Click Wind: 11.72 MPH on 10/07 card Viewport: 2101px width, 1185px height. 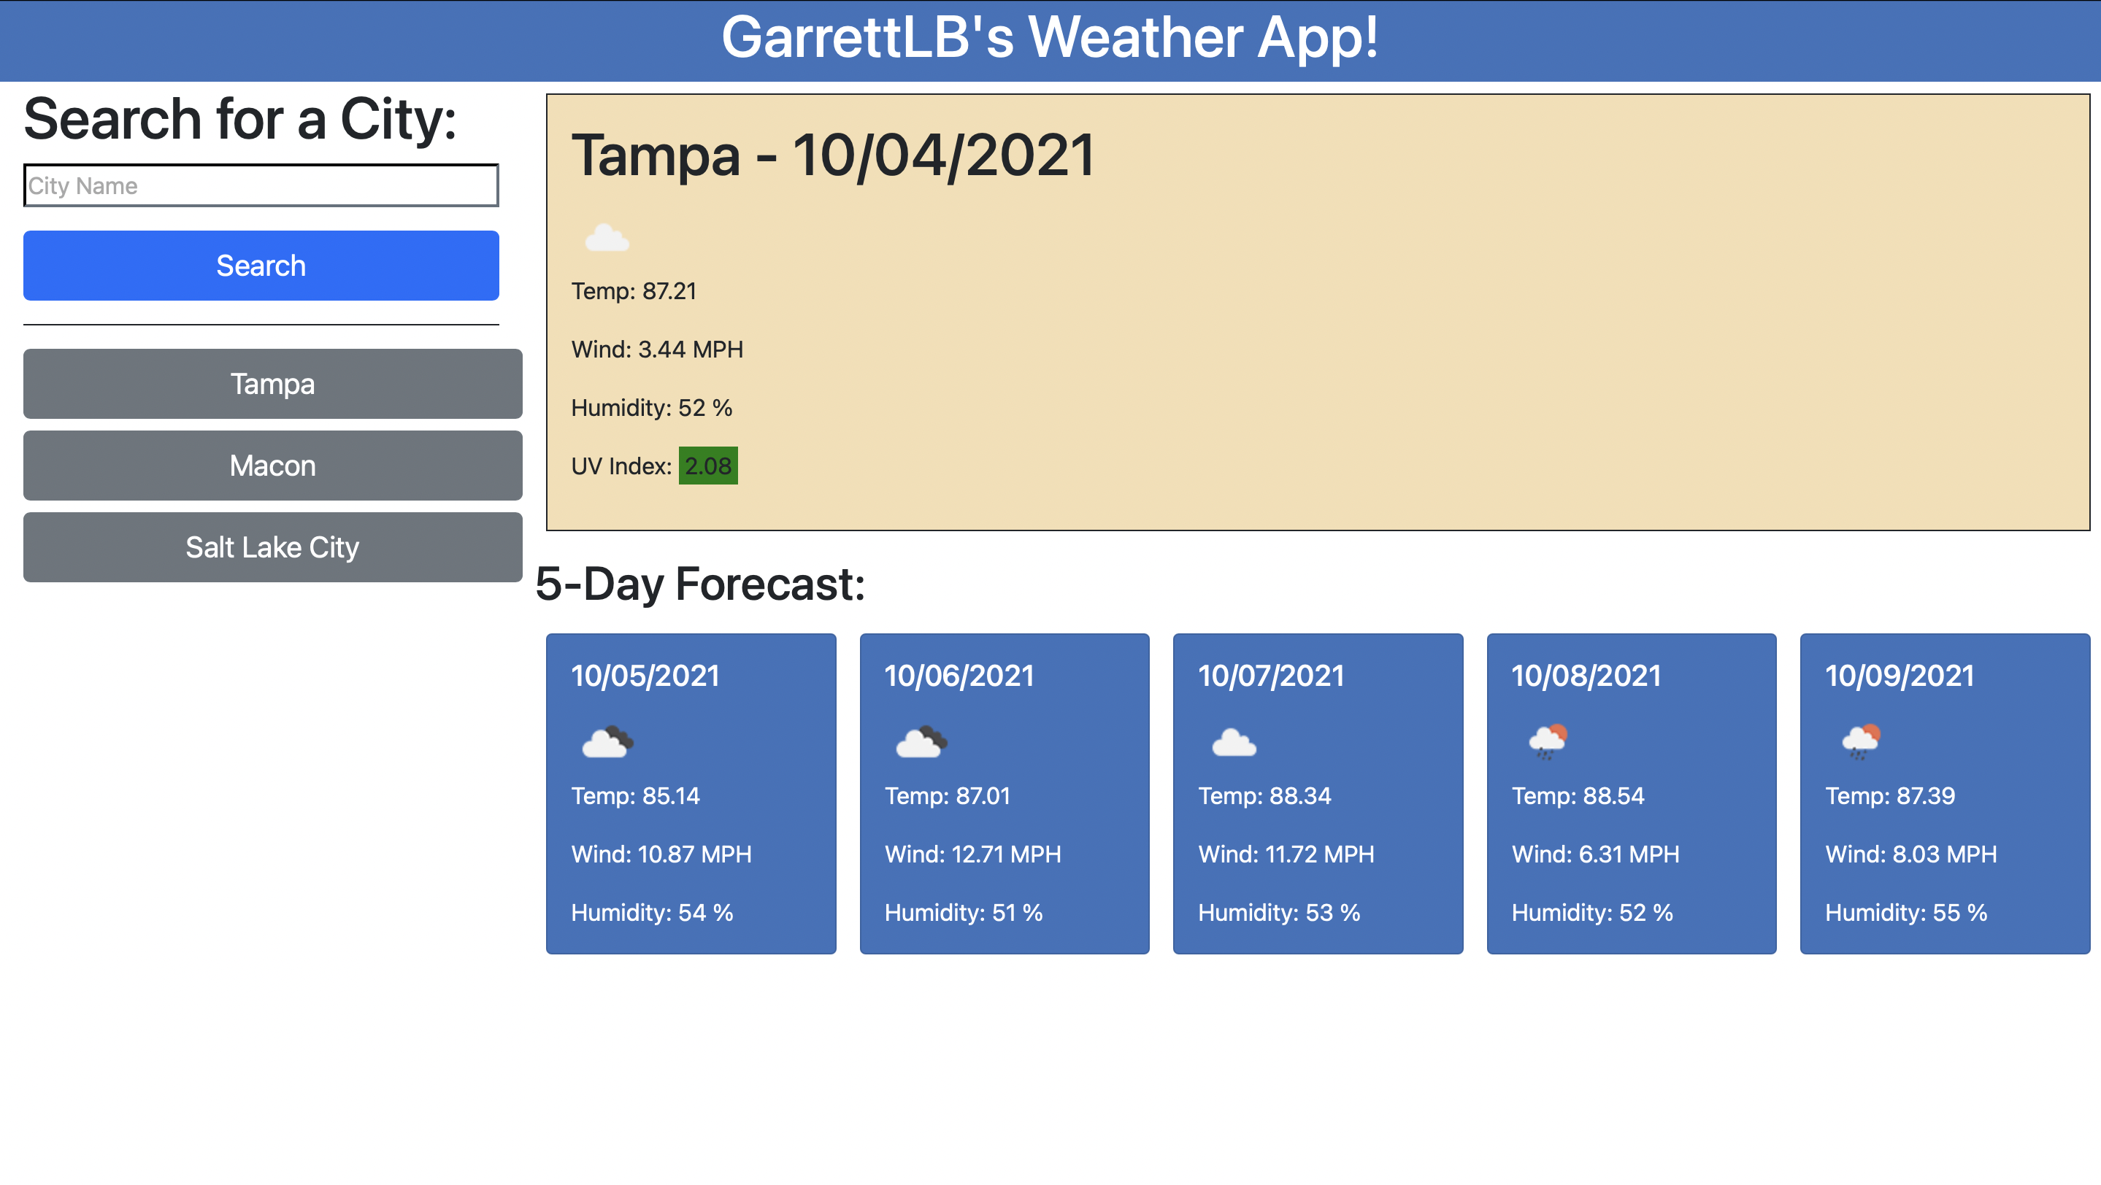[x=1286, y=854]
